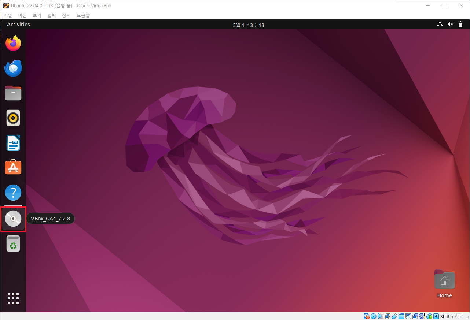Click the wired network icon in the top bar

click(x=440, y=24)
